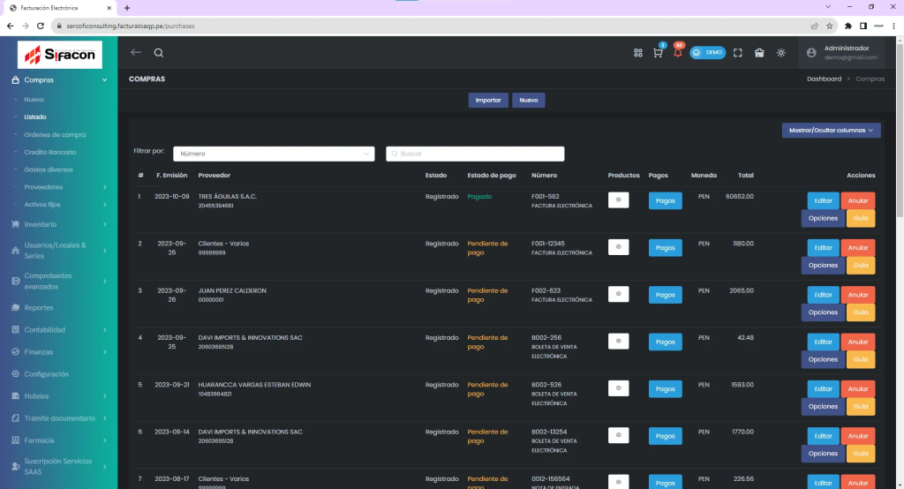Expand the Inventario sidebar menu
904x489 pixels.
58,224
